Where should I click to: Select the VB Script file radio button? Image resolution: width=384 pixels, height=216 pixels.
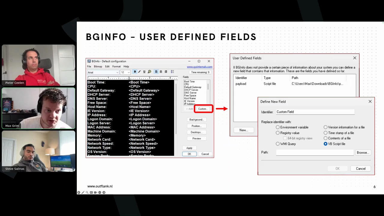pos(325,144)
